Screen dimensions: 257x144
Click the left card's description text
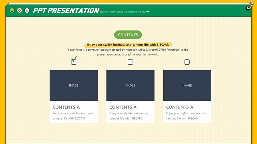73,116
